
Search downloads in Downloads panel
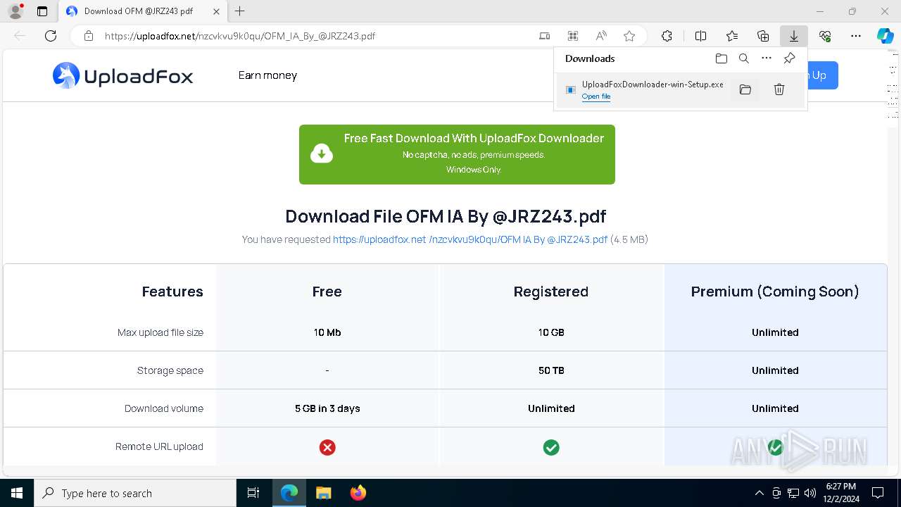(744, 58)
